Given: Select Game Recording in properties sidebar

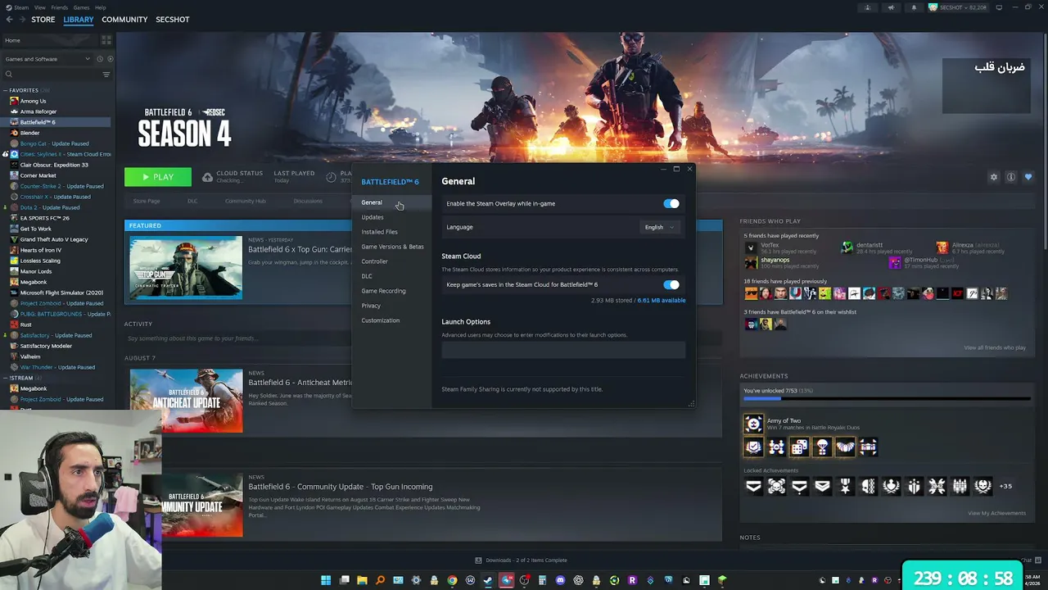Looking at the screenshot, I should (x=384, y=291).
